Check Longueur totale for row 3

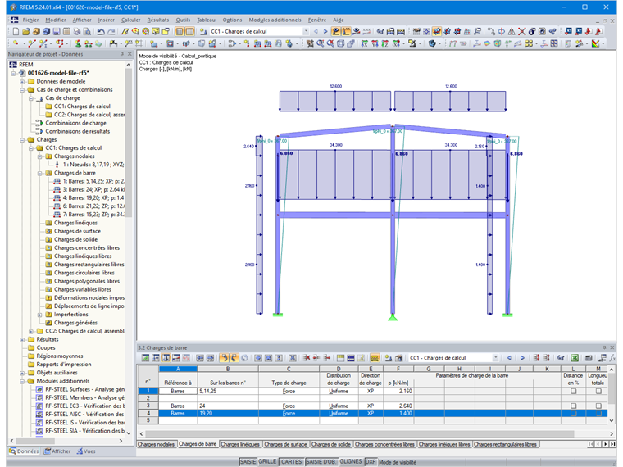pos(598,406)
